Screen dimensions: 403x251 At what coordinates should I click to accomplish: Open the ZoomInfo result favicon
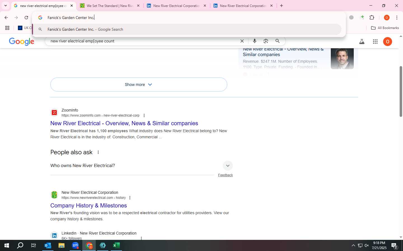pyautogui.click(x=54, y=113)
